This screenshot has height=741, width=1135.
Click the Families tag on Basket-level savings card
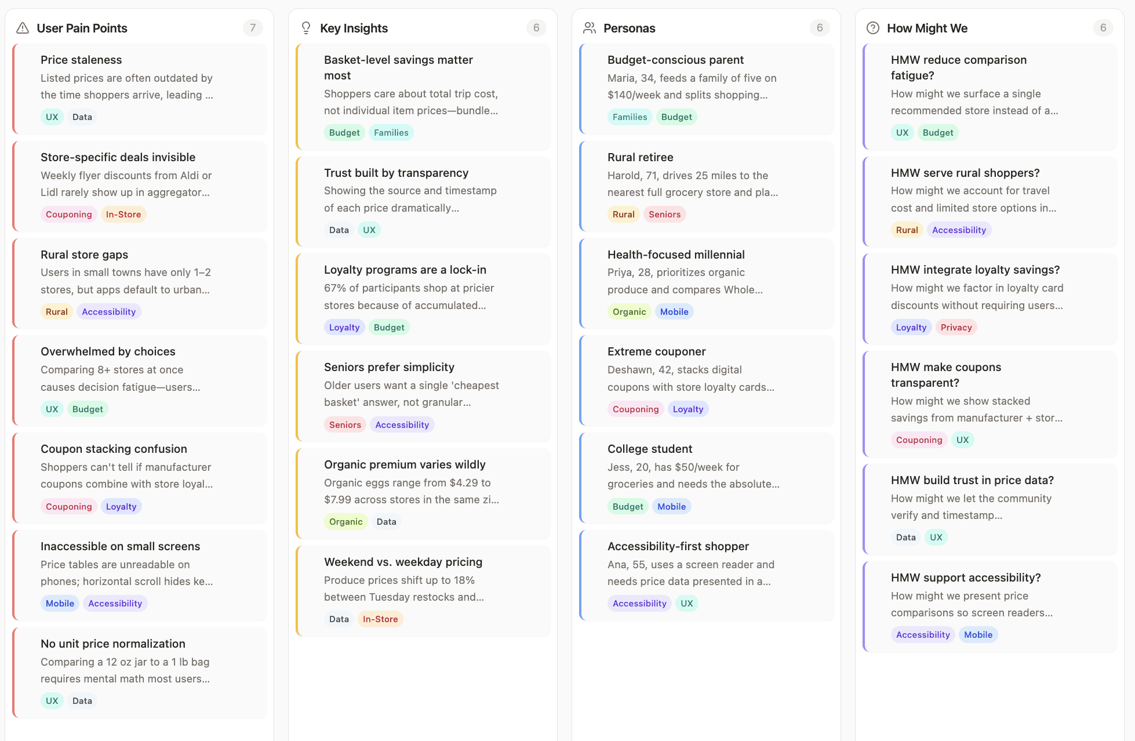pyautogui.click(x=391, y=133)
